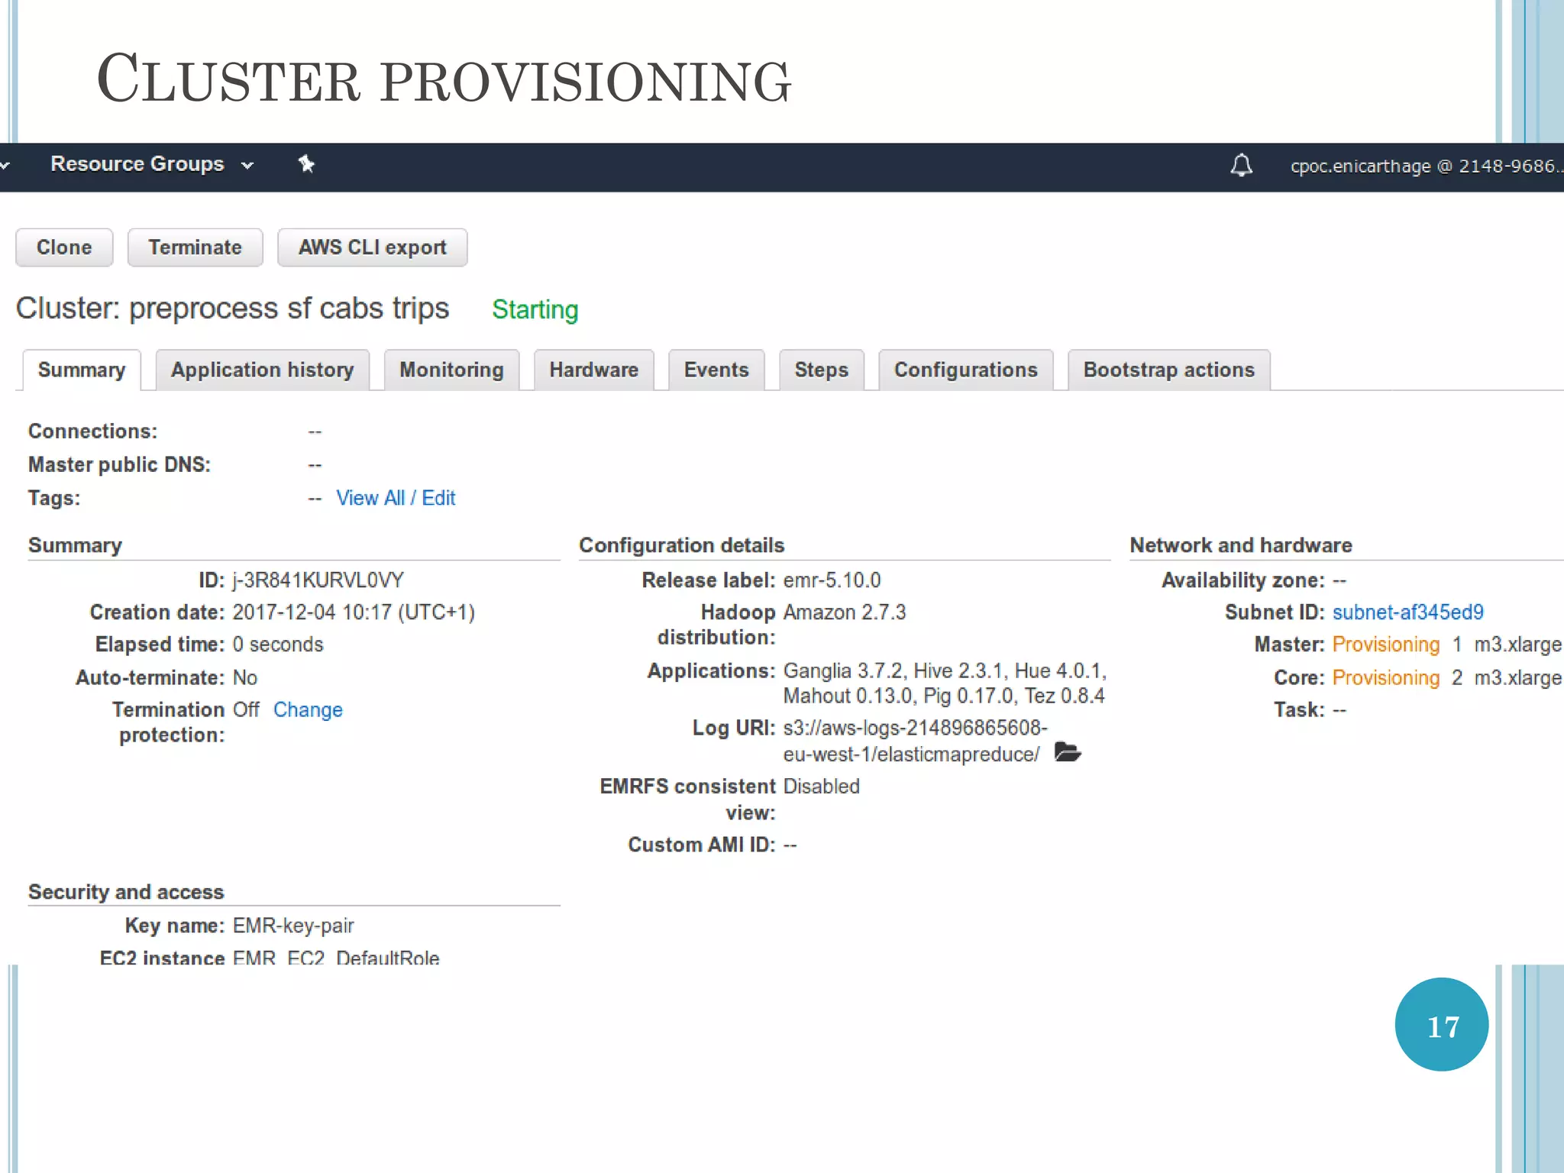The width and height of the screenshot is (1564, 1173).
Task: Click the Amazon 2.7.3 Hadoop distribution value
Action: pyautogui.click(x=845, y=612)
